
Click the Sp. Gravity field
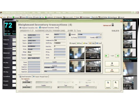pyautogui.click(x=82, y=37)
